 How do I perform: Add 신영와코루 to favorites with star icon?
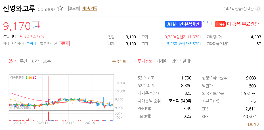(60, 8)
